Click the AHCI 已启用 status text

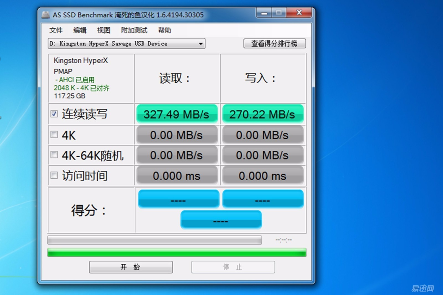coord(75,80)
